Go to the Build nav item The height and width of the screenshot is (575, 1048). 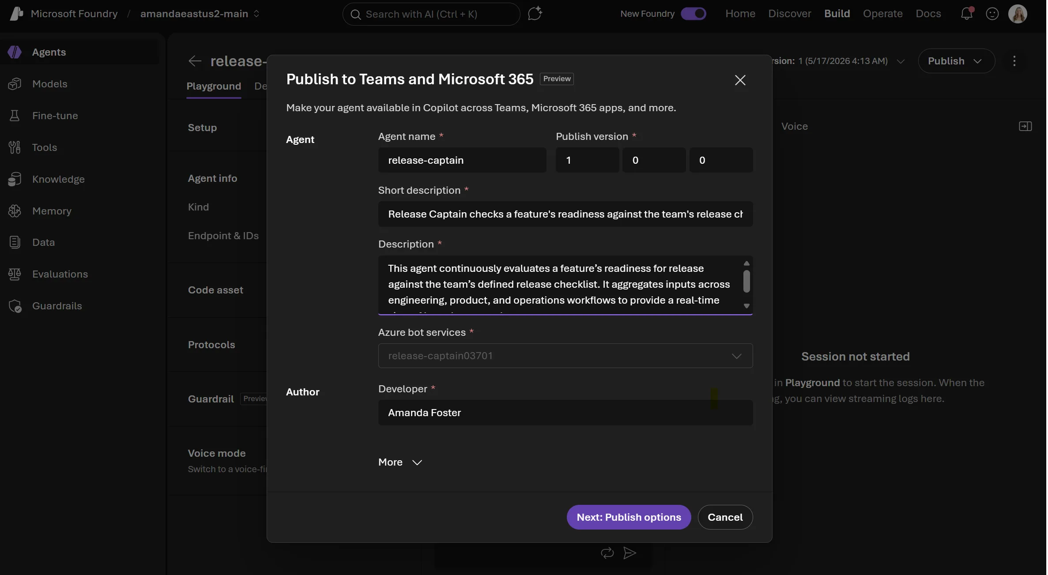point(837,14)
